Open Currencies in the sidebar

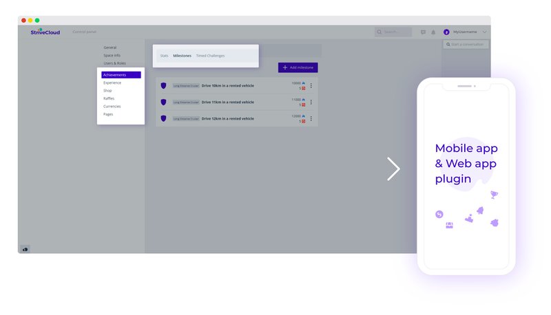[x=112, y=107]
